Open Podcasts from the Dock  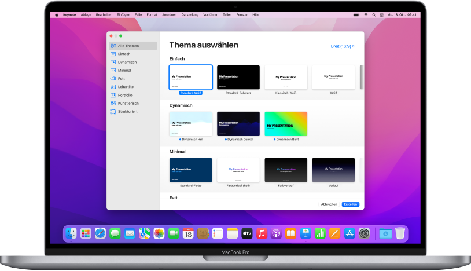[x=276, y=233]
